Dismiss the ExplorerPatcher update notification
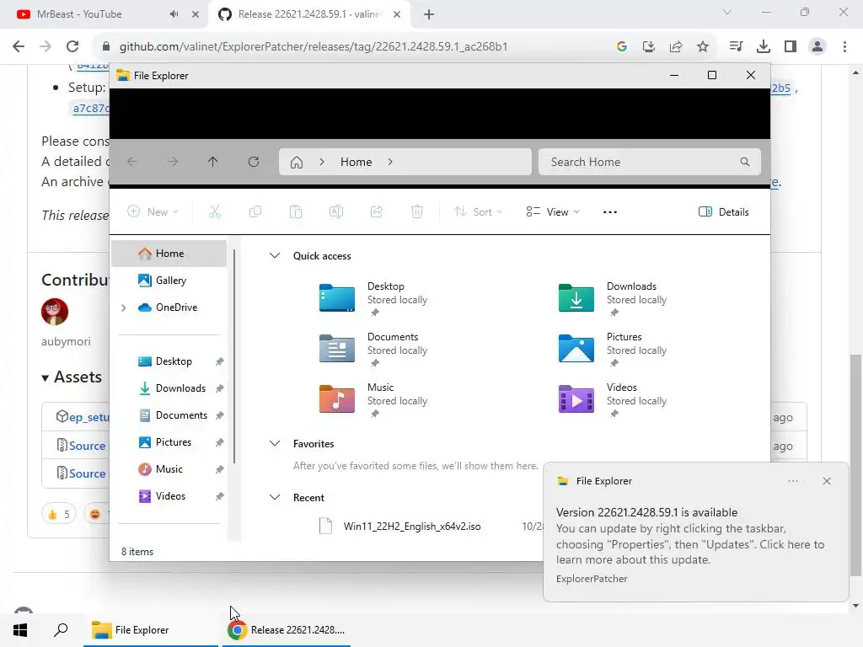The height and width of the screenshot is (647, 863). (827, 481)
